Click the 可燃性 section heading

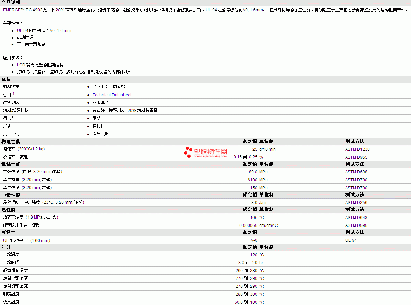[8, 233]
